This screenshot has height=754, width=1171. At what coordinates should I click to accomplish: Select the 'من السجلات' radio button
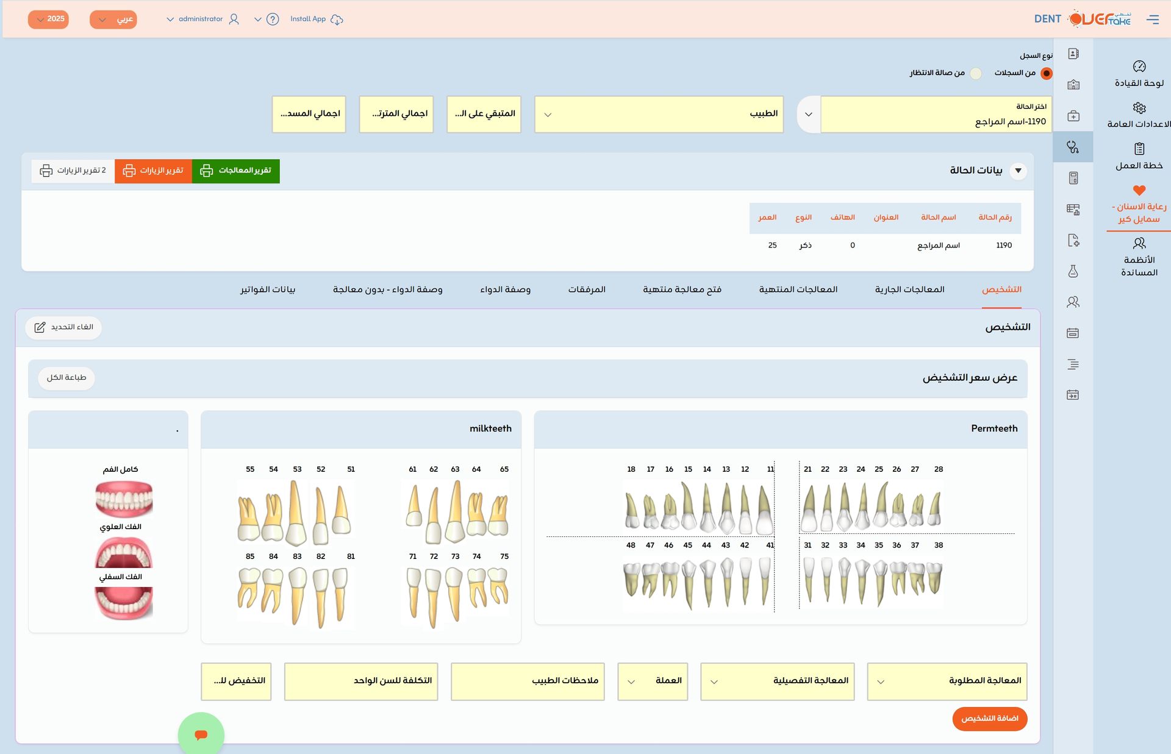1046,73
